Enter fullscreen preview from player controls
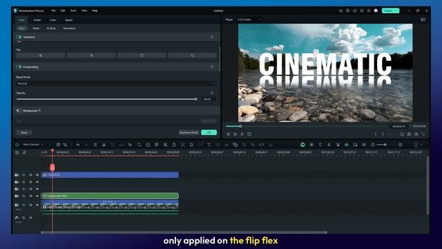This screenshot has width=442, height=249. (x=423, y=134)
